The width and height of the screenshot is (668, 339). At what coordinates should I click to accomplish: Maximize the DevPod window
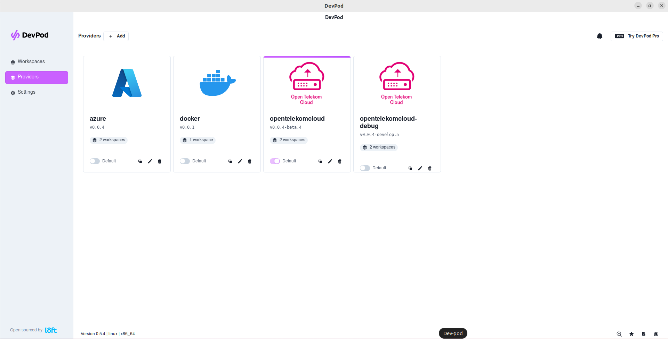tap(650, 6)
